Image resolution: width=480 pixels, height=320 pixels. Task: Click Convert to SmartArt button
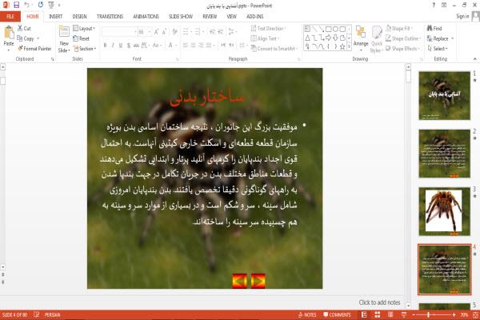[x=274, y=49]
